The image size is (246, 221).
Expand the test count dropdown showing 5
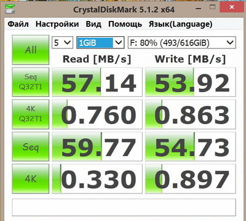(62, 42)
